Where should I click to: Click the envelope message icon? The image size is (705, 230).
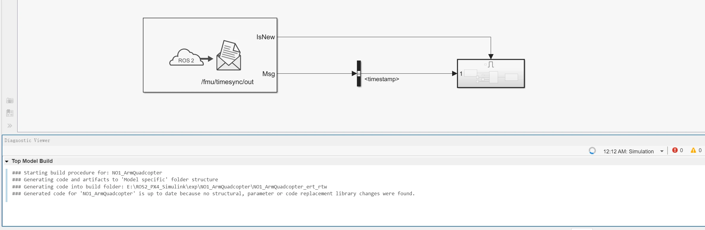pos(229,55)
